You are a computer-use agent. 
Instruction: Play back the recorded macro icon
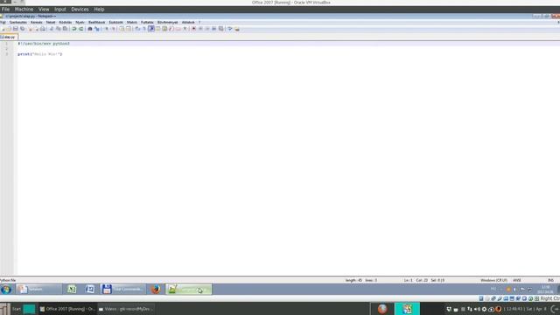coord(207,29)
